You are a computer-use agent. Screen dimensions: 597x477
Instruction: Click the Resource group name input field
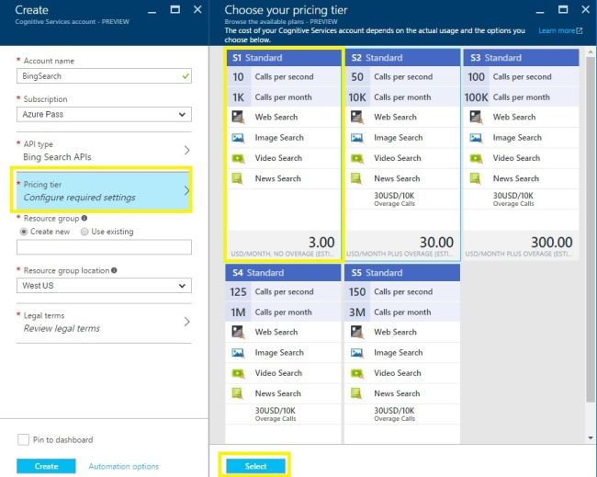click(x=104, y=247)
